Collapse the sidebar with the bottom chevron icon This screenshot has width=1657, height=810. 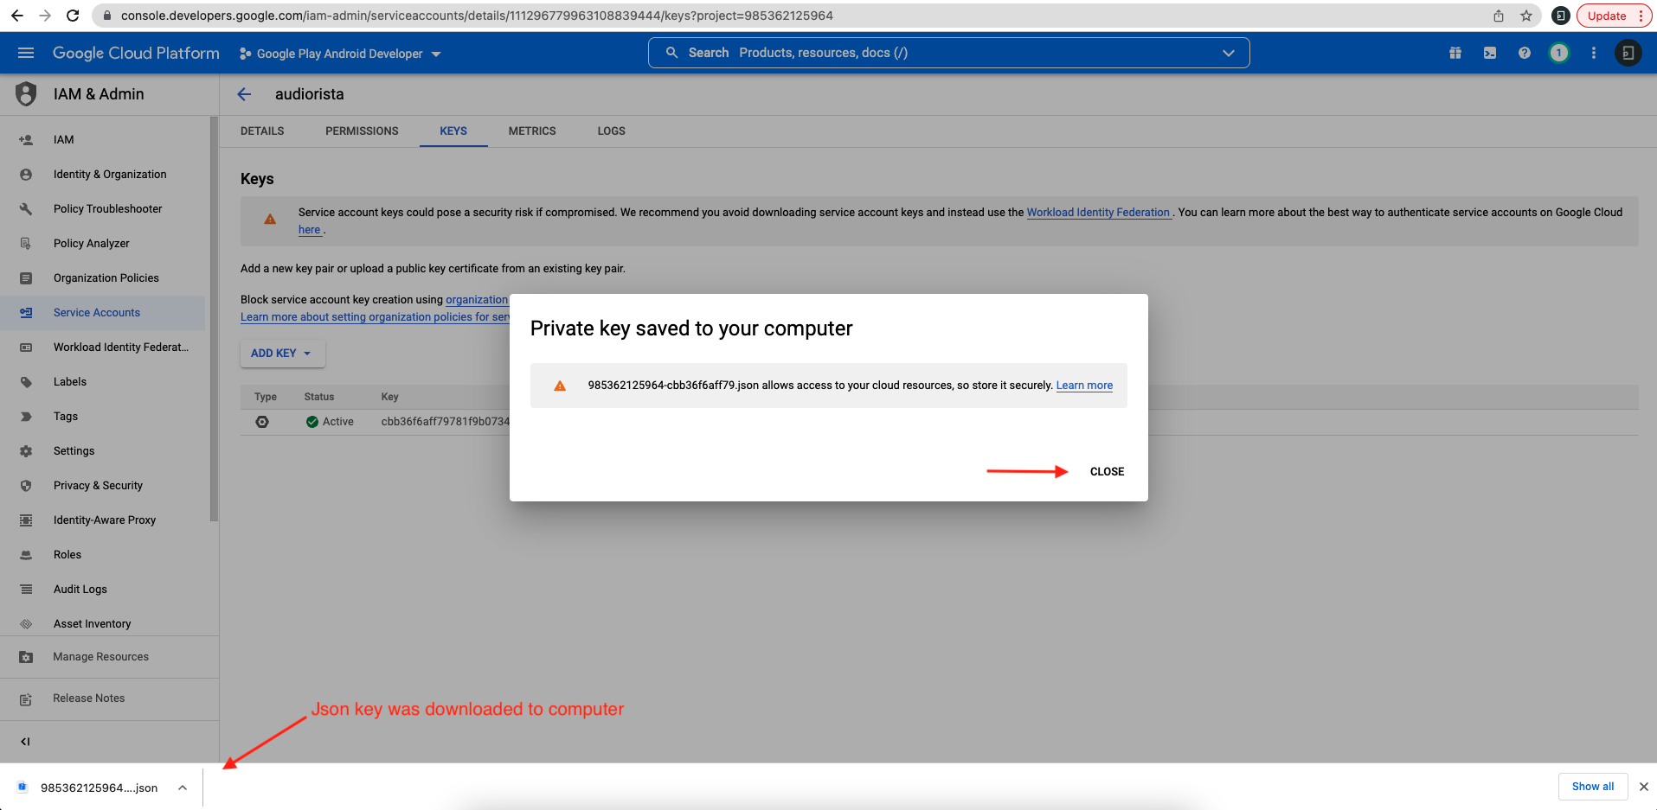[25, 741]
